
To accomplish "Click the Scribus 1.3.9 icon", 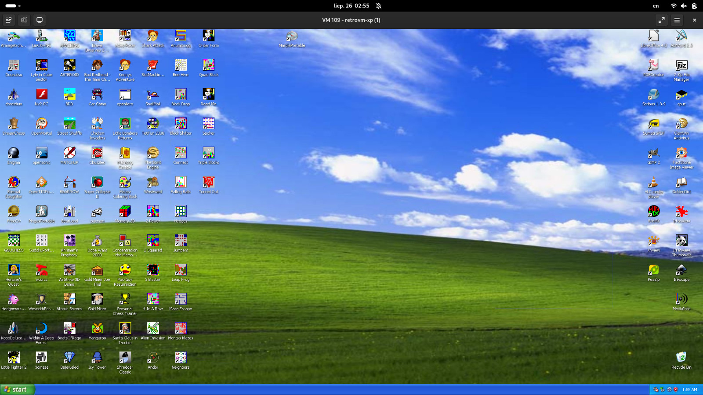I will 654,94.
